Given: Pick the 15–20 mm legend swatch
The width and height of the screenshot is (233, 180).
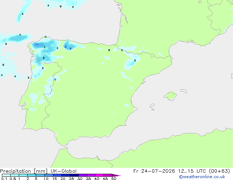Looking at the screenshot, I should pyautogui.click(x=57, y=175).
